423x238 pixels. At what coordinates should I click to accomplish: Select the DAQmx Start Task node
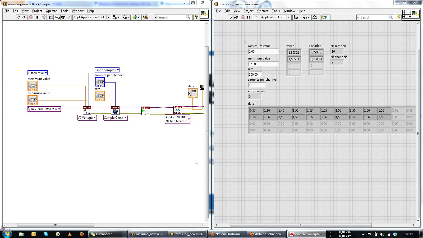[x=146, y=111]
